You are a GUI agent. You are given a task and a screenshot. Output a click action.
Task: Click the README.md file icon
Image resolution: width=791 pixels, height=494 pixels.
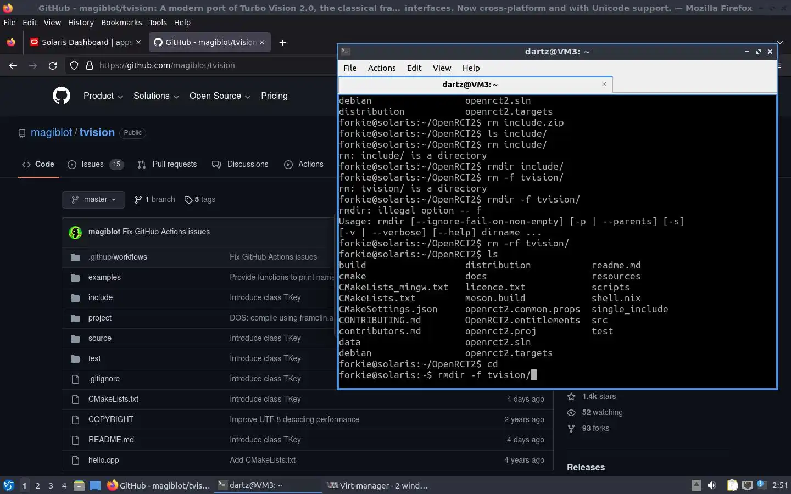click(x=75, y=440)
